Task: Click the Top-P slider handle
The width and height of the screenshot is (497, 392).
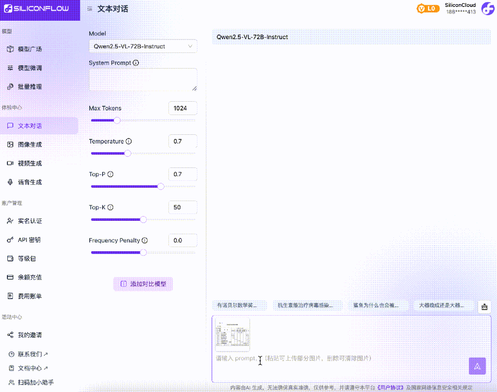Action: (161, 186)
